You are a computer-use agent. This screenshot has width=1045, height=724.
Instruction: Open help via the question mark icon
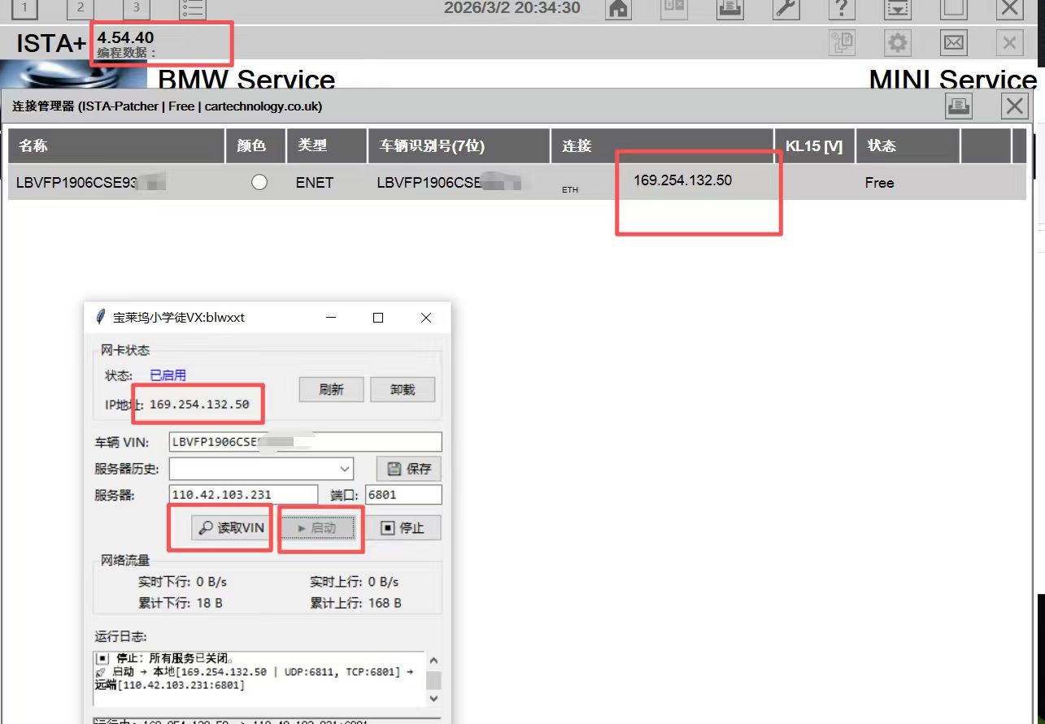842,9
